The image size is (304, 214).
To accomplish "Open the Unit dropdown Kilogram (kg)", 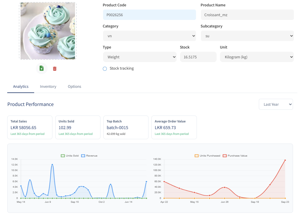I will pyautogui.click(x=257, y=57).
